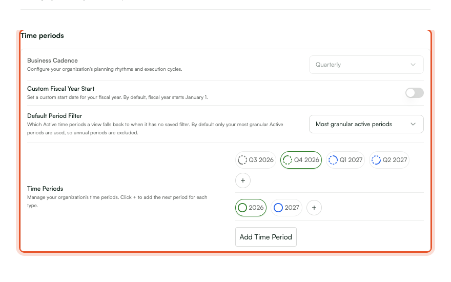The height and width of the screenshot is (282, 451).
Task: Click the 'Configure your organization's planning rhythms' description
Action: pos(105,69)
